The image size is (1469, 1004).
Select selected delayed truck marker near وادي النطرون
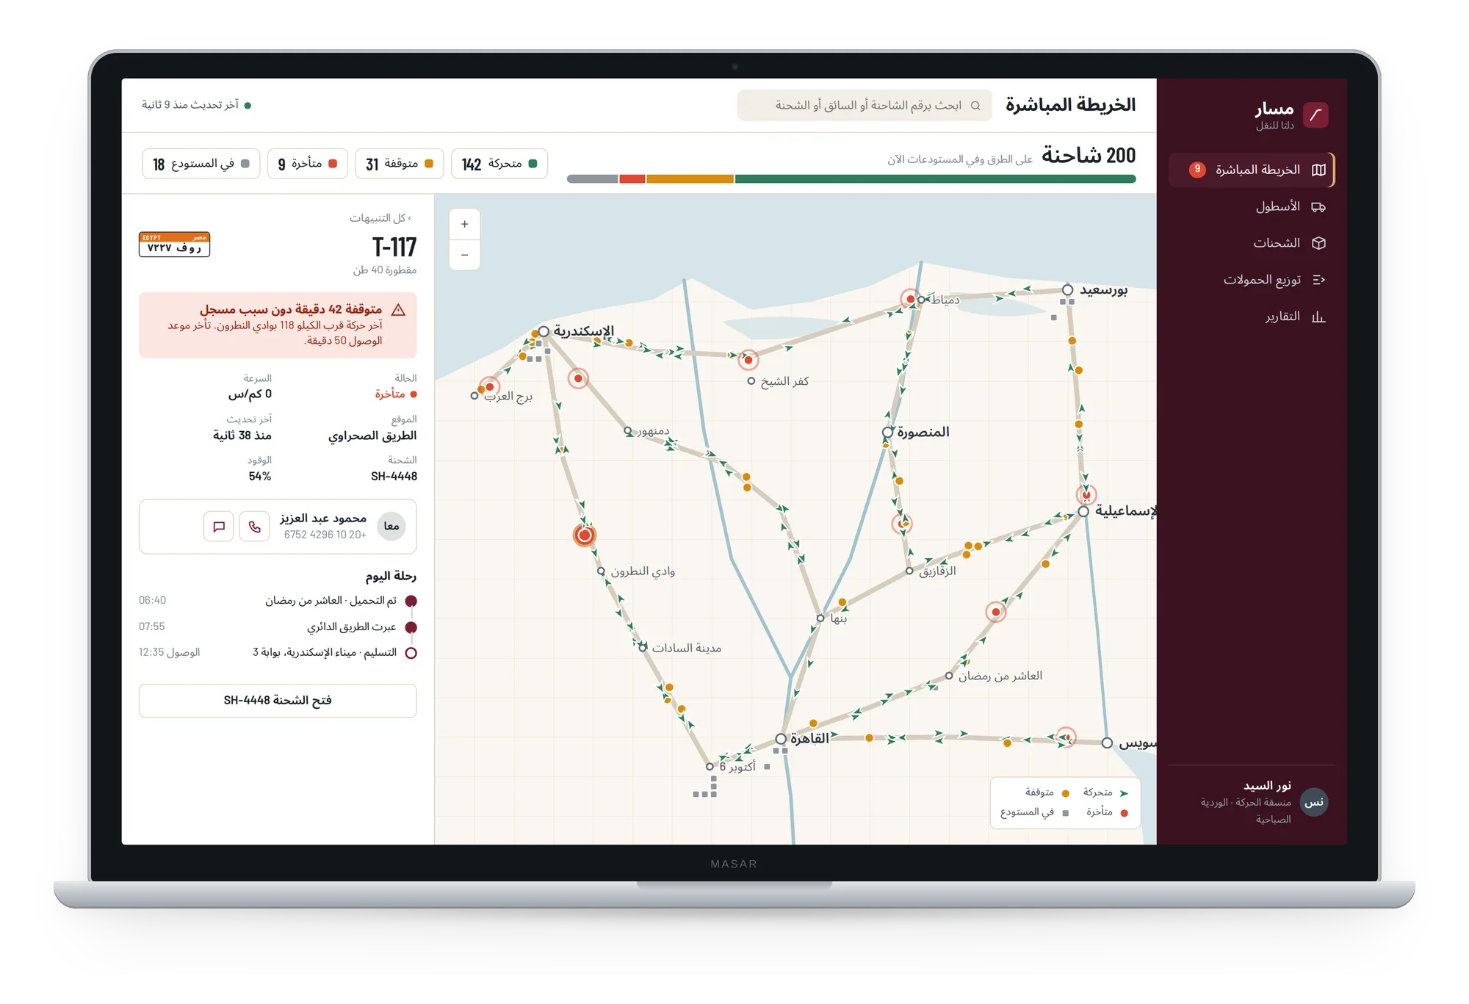584,535
